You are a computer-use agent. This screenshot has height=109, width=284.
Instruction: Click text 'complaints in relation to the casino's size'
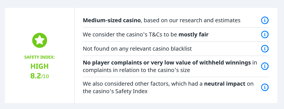point(136,70)
